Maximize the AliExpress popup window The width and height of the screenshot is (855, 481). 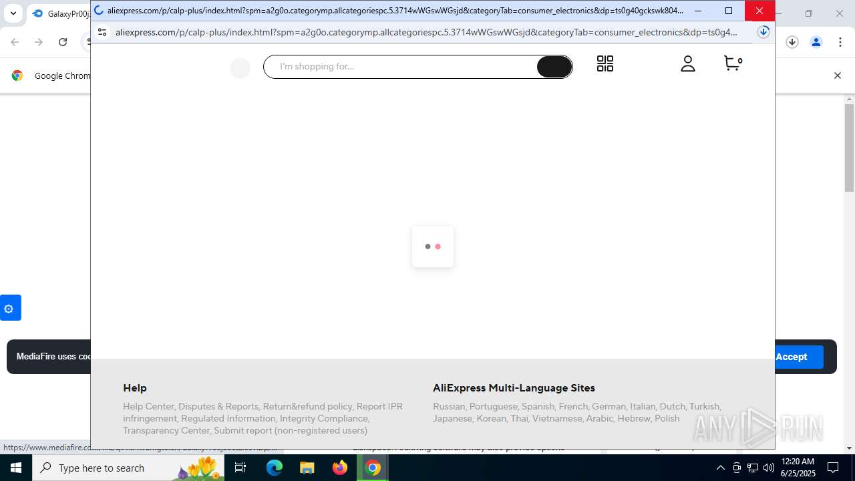tap(729, 11)
